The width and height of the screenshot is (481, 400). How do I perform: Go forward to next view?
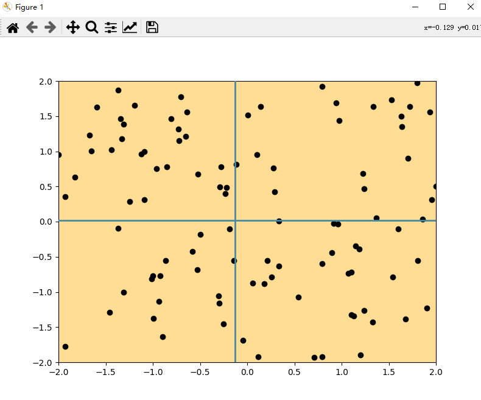pos(51,27)
